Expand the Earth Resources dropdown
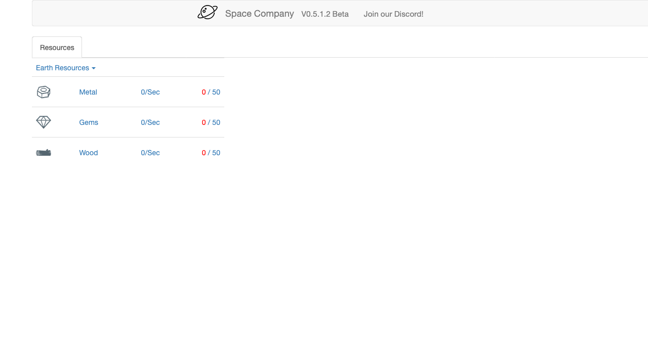This screenshot has height=364, width=648. (x=65, y=68)
